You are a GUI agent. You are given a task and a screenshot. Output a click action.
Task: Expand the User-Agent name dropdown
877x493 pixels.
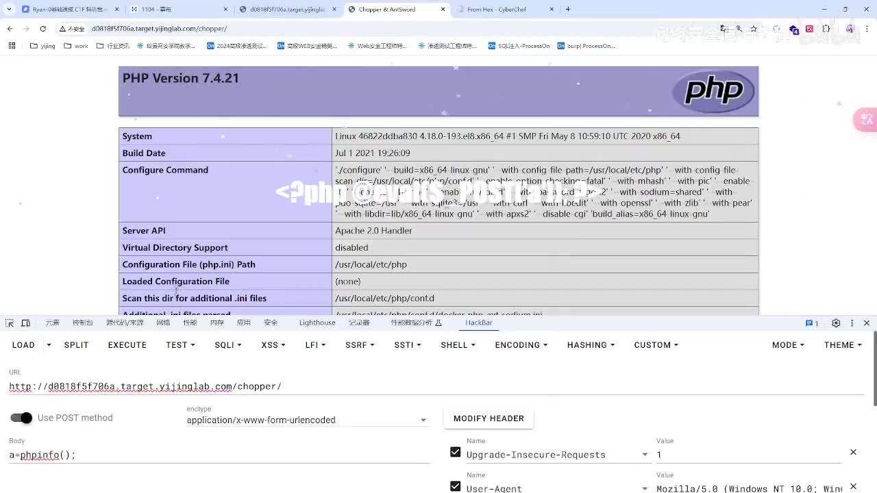[645, 488]
